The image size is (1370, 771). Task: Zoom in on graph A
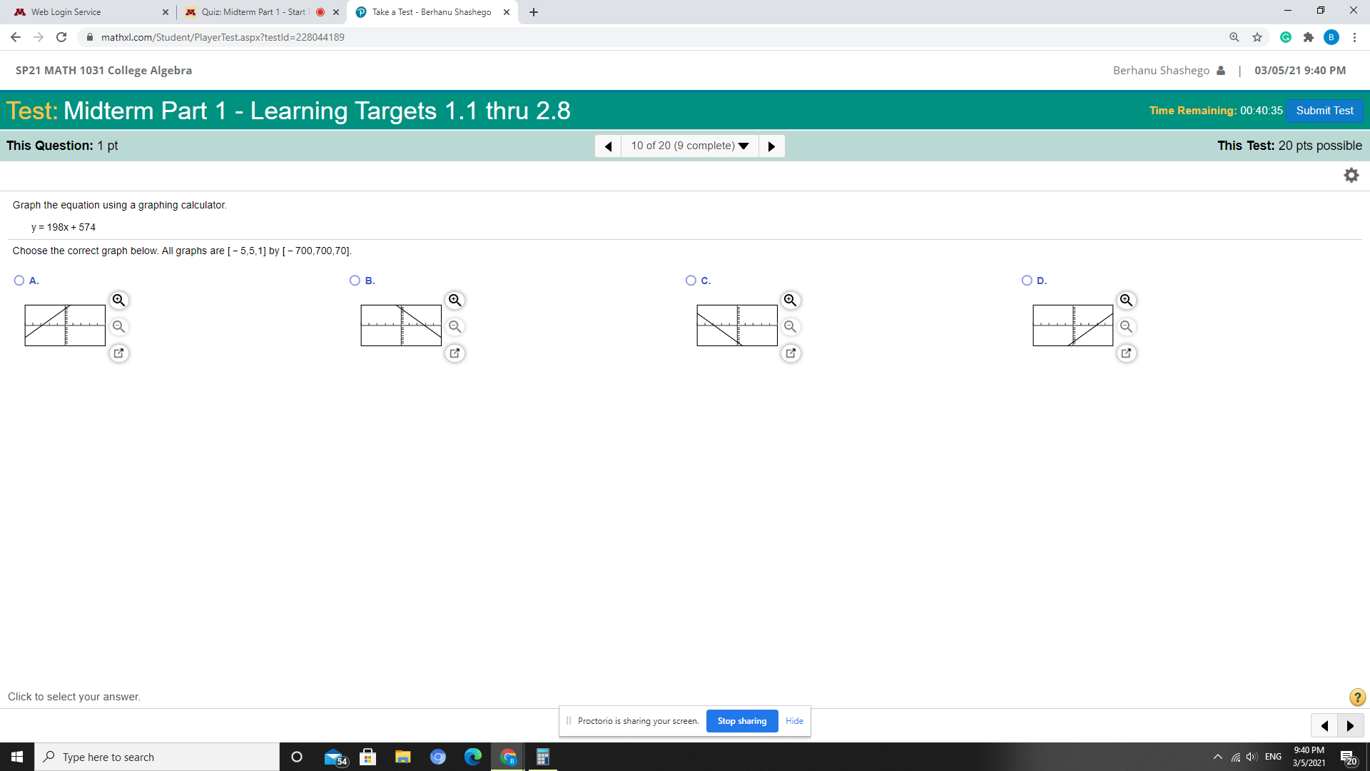119,301
